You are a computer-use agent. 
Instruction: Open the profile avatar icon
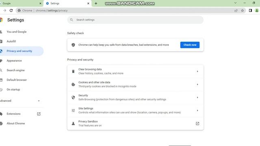pyautogui.click(x=257, y=11)
